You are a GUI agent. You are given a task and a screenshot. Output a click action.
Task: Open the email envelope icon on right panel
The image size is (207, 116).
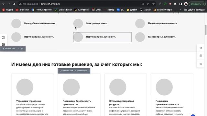click(x=201, y=64)
